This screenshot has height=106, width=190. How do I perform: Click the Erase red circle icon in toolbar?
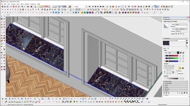[x=19, y=6]
